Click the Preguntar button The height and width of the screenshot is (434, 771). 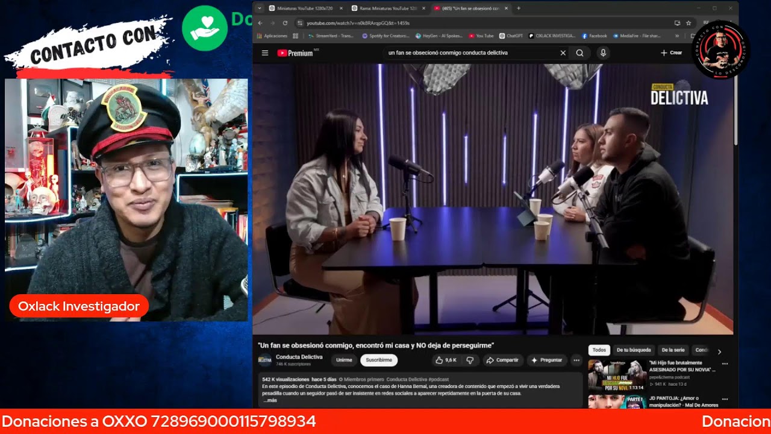[x=546, y=360]
